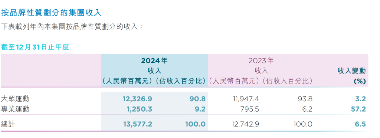The image size is (380, 138).
Task: Click the 3.2 revenue change figure
Action: point(361,99)
